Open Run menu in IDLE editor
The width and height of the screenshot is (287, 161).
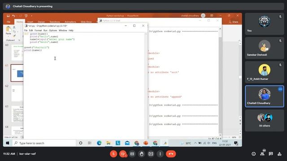(45, 30)
